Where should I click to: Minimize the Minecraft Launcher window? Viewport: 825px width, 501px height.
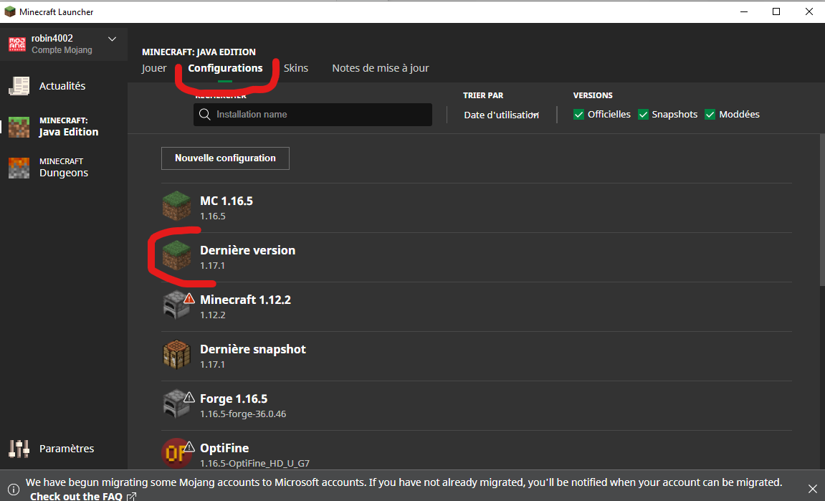[x=744, y=11]
